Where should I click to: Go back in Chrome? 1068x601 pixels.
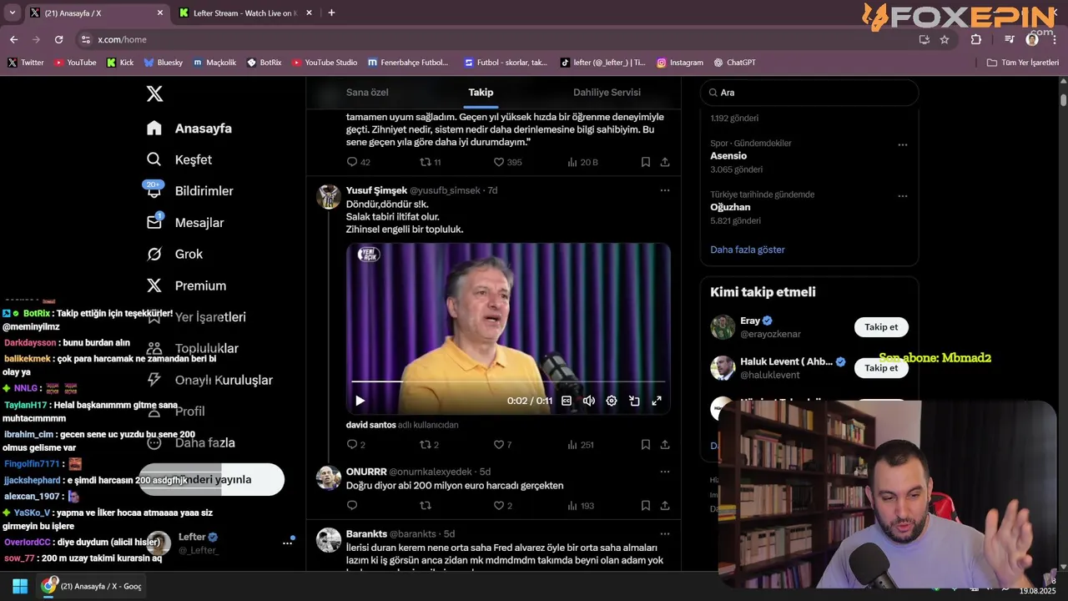pos(13,39)
